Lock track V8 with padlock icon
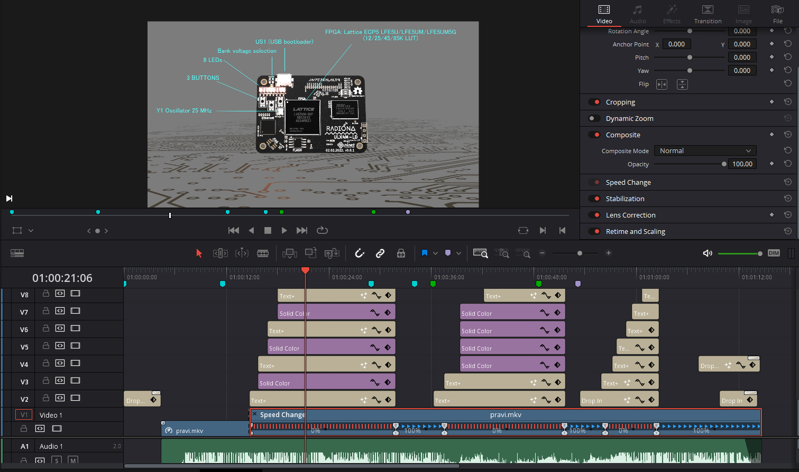Viewport: 799px width, 472px height. (46, 294)
